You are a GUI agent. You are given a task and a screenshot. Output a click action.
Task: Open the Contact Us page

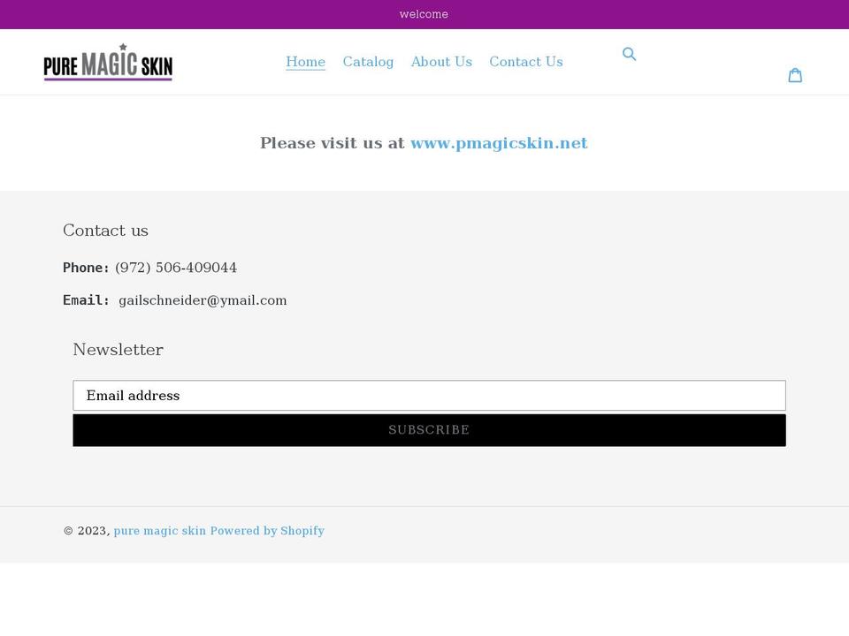click(x=525, y=62)
